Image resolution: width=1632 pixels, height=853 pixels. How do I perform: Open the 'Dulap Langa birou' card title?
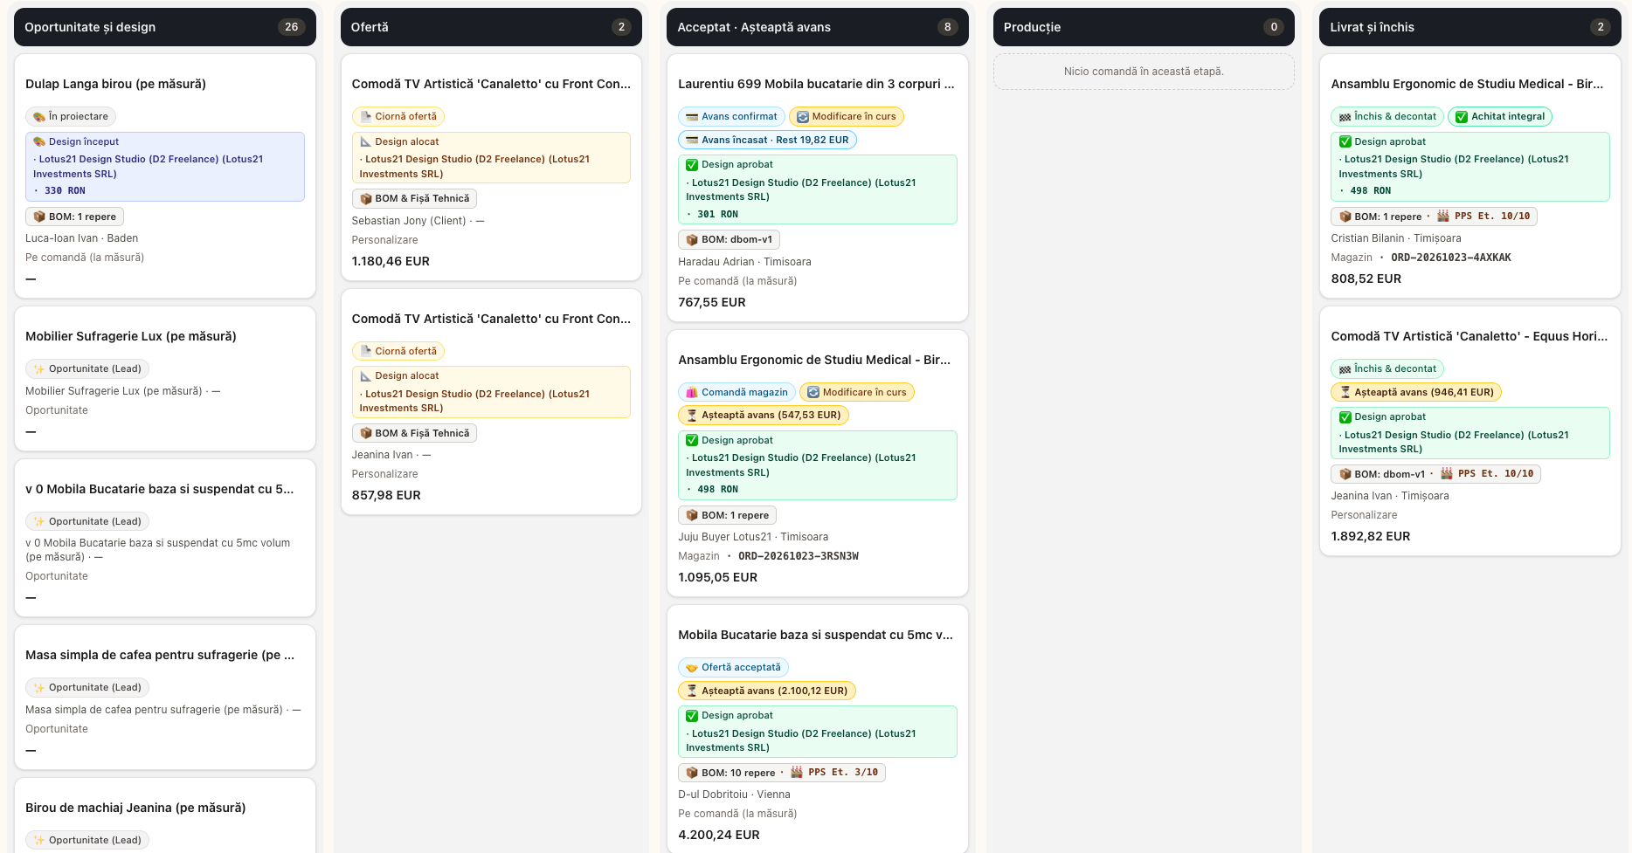[115, 84]
